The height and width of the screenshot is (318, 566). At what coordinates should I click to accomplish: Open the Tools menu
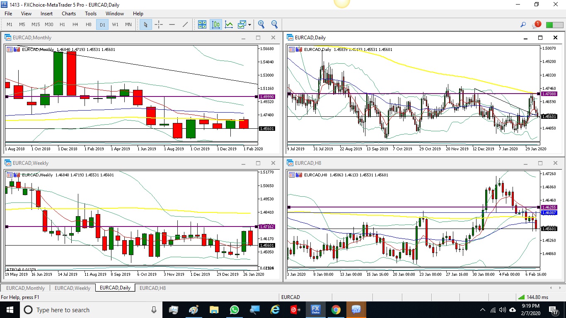pos(91,13)
